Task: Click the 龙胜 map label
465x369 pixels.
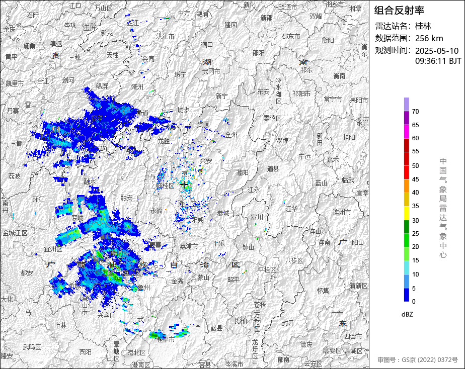Action: click(x=164, y=141)
